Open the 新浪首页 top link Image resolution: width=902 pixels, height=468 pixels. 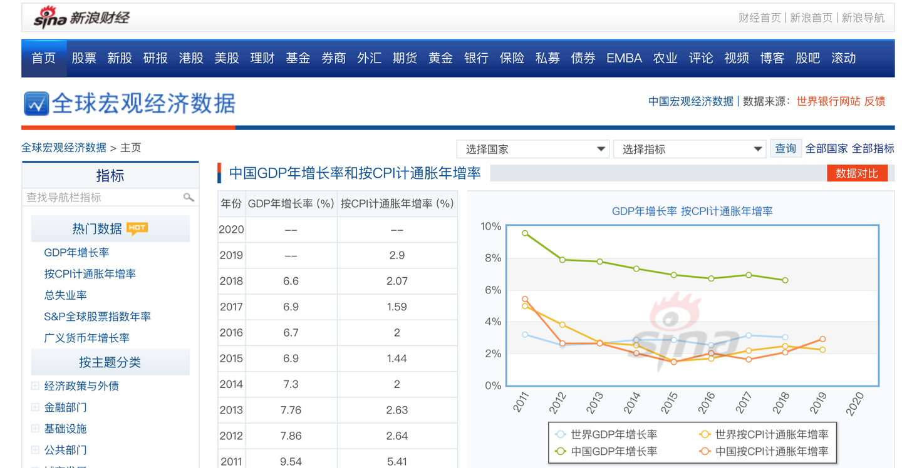[x=811, y=18]
